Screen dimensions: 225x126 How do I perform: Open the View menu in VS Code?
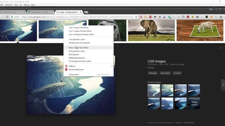16,5
